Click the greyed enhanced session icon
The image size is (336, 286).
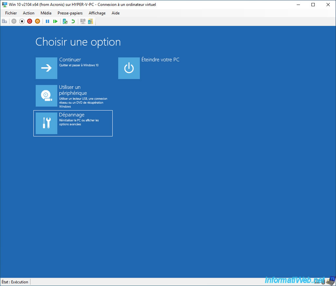[x=83, y=21]
